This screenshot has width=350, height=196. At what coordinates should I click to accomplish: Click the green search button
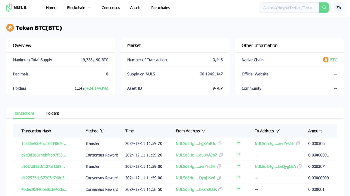point(324,8)
